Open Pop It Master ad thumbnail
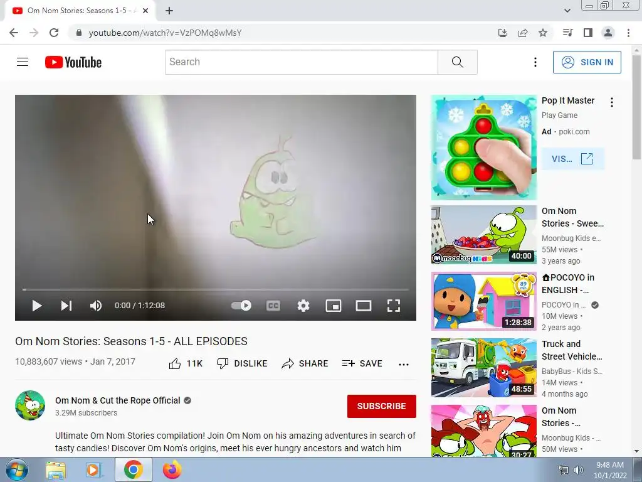642x482 pixels. 483,147
